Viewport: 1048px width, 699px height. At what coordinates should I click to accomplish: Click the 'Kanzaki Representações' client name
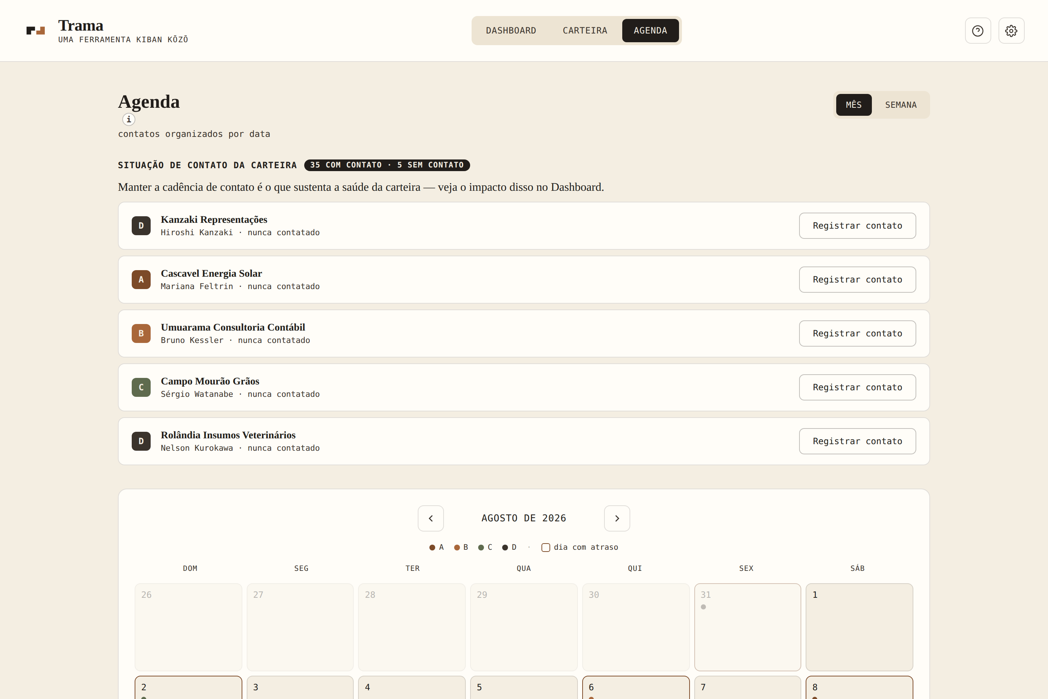tap(214, 219)
